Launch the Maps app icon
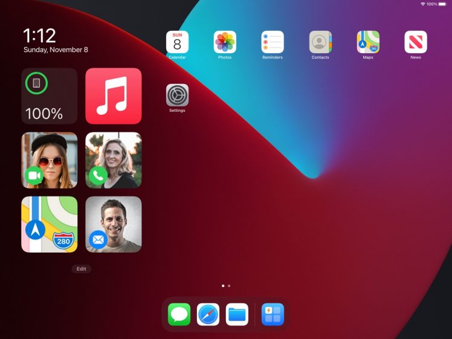This screenshot has height=339, width=452. (368, 42)
